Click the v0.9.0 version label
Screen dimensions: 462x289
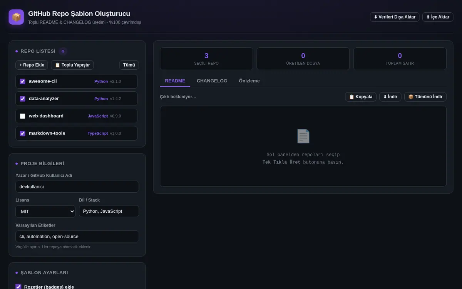click(115, 116)
